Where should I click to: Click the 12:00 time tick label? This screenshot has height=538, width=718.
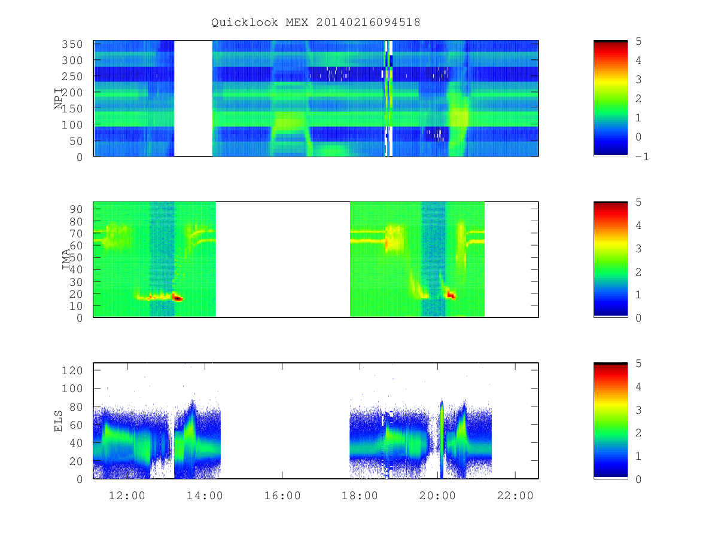pyautogui.click(x=127, y=496)
